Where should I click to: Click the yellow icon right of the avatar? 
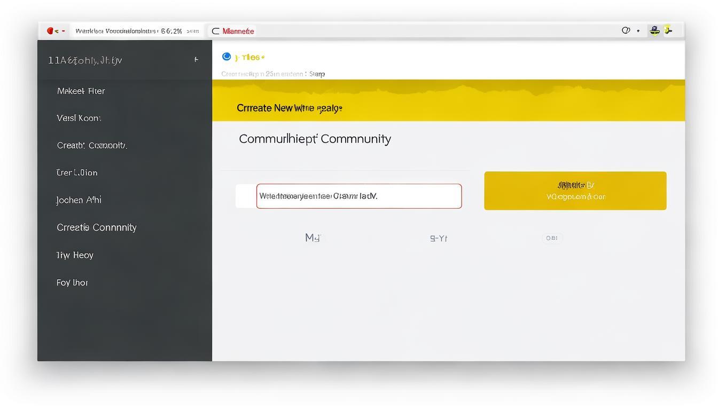click(667, 30)
